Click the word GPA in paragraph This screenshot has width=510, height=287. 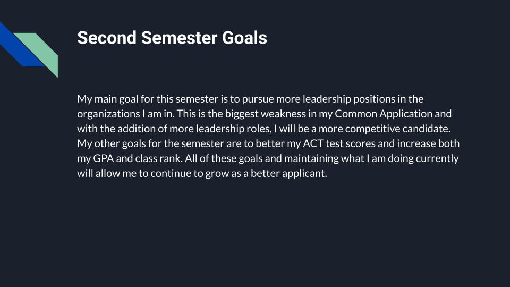[104, 158]
